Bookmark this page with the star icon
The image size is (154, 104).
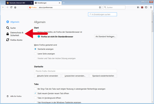coord(100,7)
